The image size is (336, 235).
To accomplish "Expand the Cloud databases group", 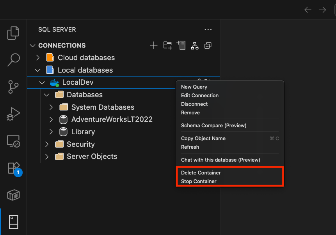I will pos(38,58).
